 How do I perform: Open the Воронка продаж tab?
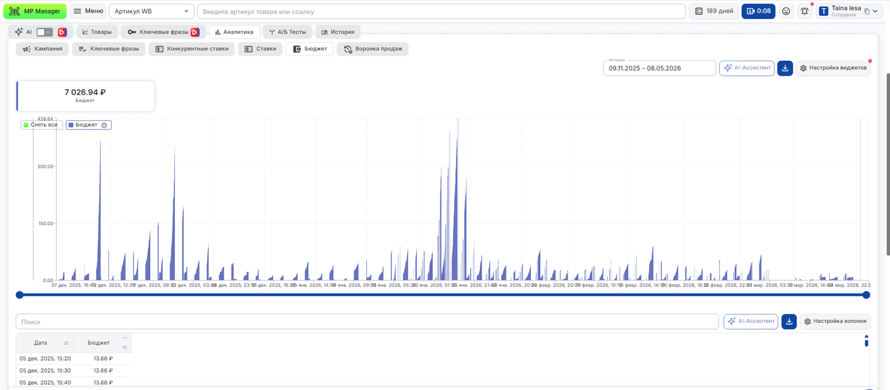pyautogui.click(x=373, y=49)
